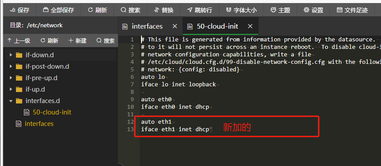Open the File history (文件足迹) panel
The image size is (381, 166).
click(x=352, y=10)
